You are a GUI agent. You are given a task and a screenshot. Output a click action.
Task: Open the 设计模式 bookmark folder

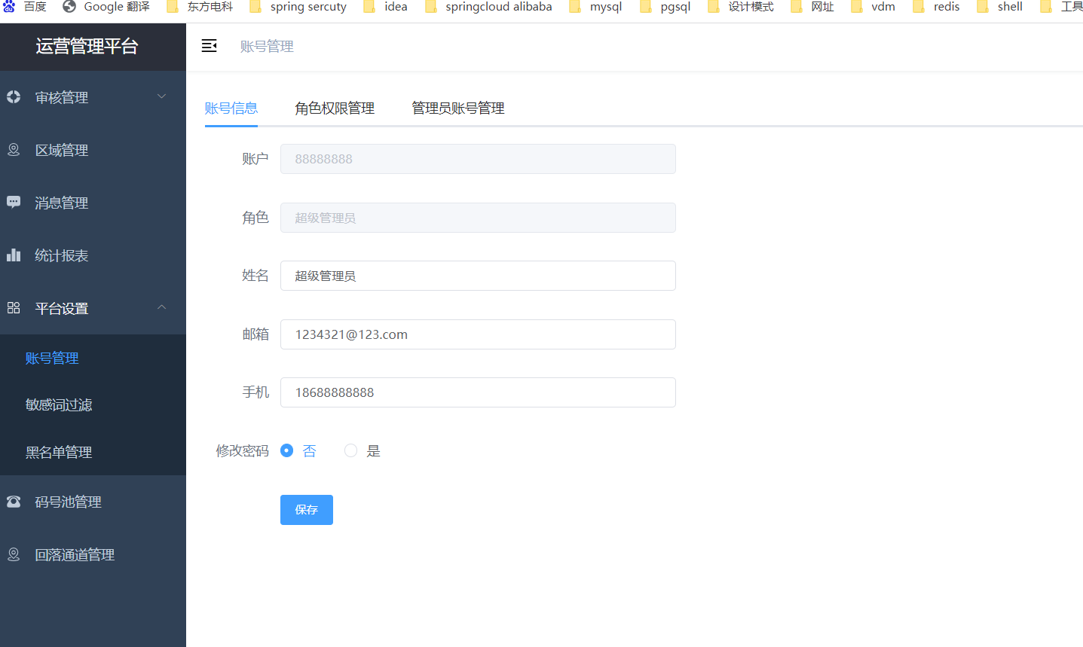click(741, 7)
